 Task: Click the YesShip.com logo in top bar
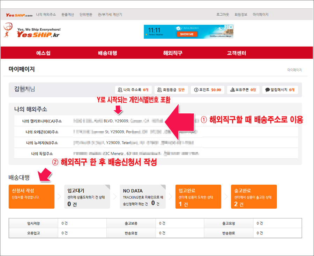[x=19, y=15]
